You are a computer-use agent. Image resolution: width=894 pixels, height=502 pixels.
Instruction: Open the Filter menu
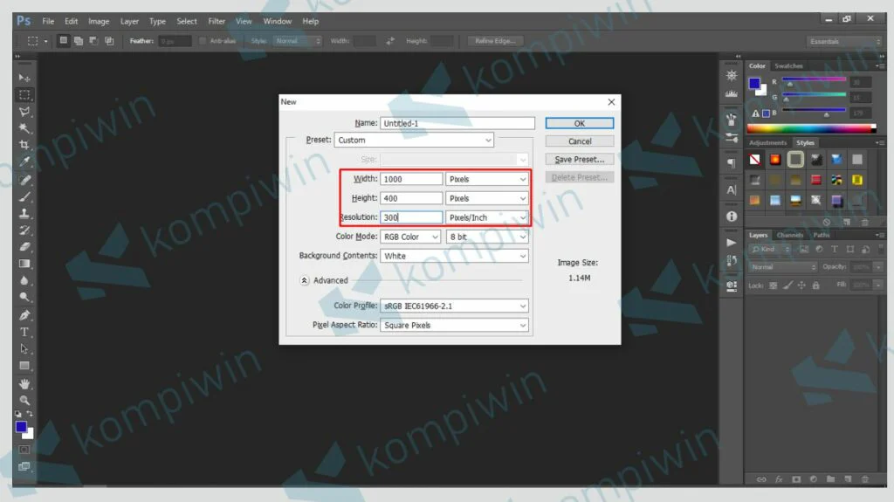[x=217, y=21]
